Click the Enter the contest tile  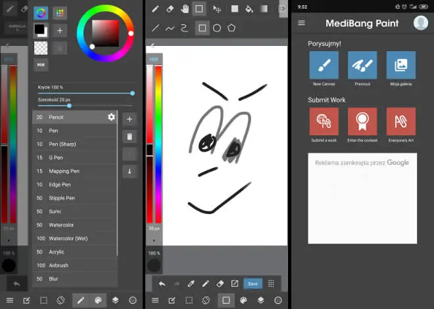pyautogui.click(x=362, y=121)
